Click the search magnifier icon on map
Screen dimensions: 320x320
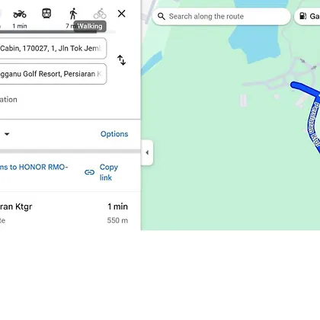[x=162, y=17]
